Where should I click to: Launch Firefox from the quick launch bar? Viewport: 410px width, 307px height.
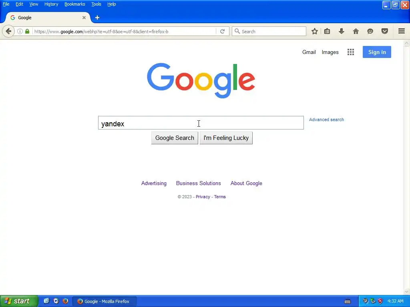pyautogui.click(x=65, y=301)
